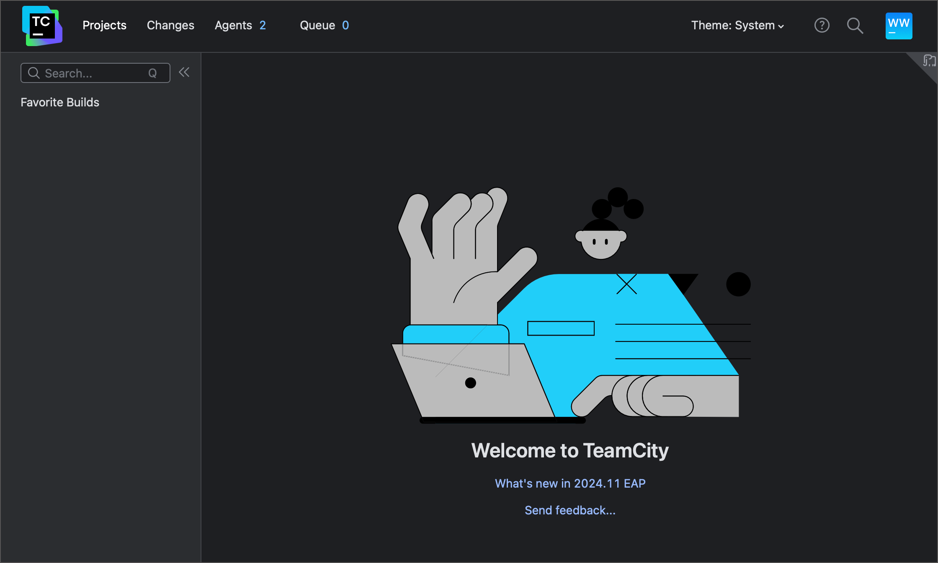938x563 pixels.
Task: Click the TeamCity mascot icon in the sidebar corner
Action: tap(929, 61)
